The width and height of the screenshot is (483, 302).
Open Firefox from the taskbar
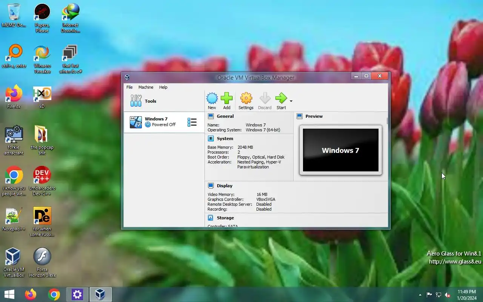[31, 294]
